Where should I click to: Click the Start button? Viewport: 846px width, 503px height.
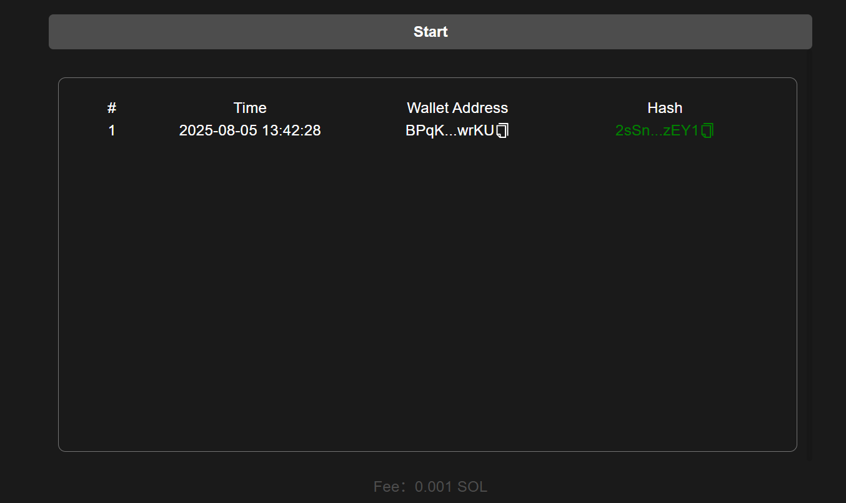[430, 32]
